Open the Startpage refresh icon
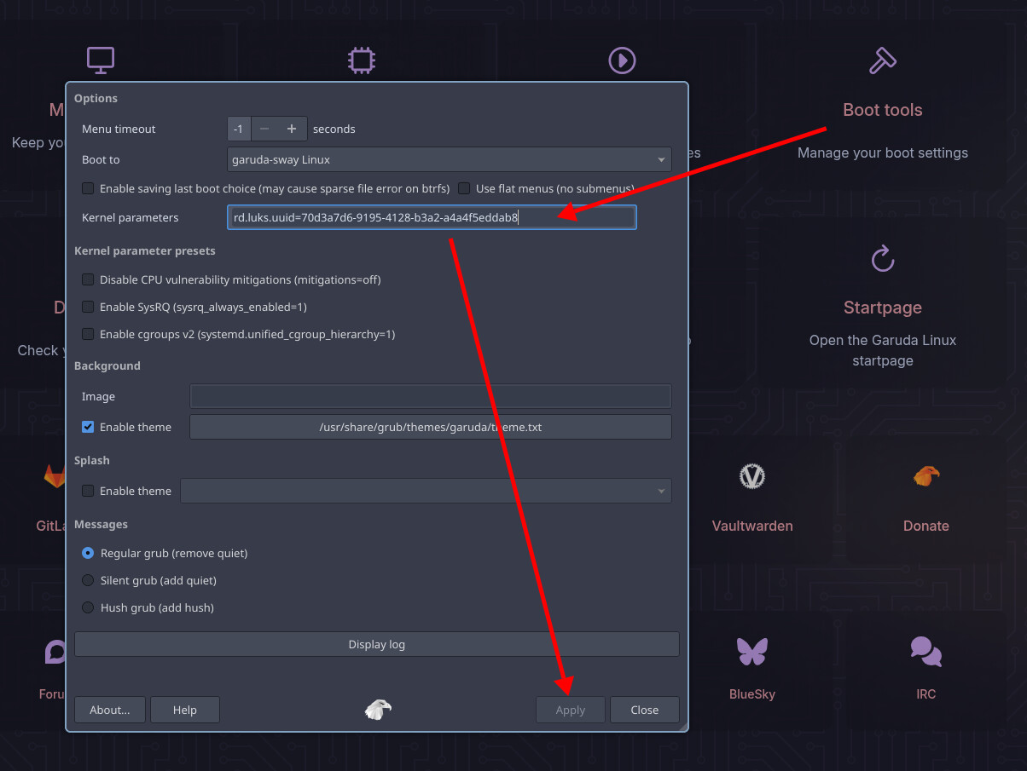 click(x=882, y=258)
